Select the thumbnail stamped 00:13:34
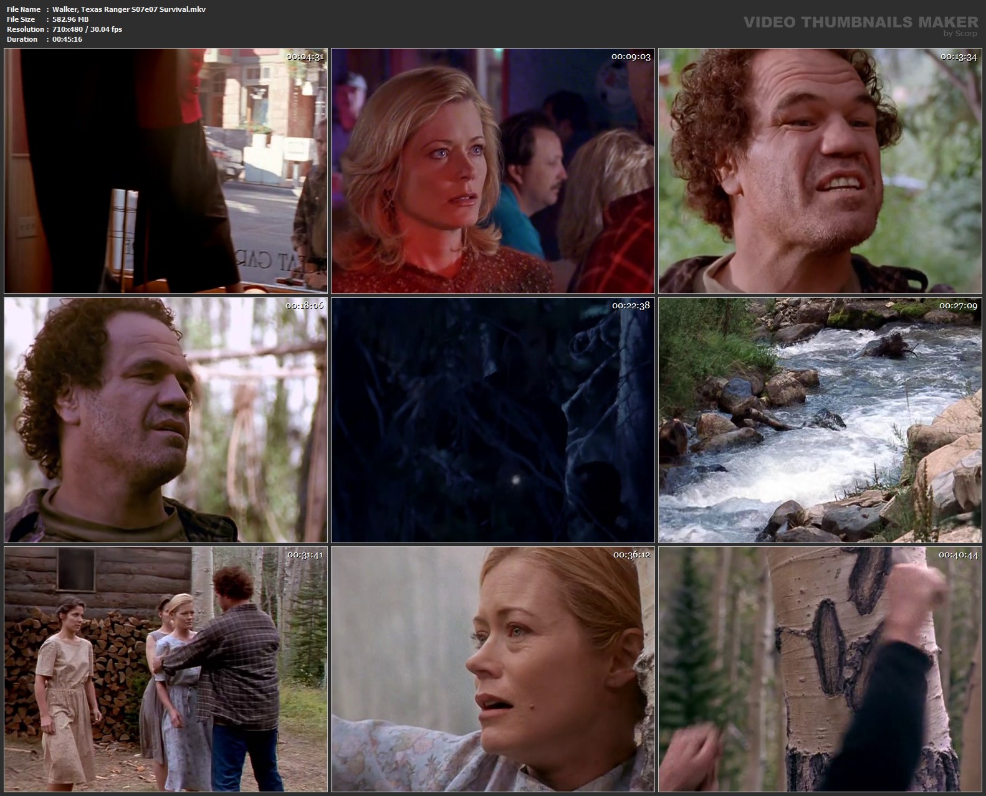 [820, 171]
